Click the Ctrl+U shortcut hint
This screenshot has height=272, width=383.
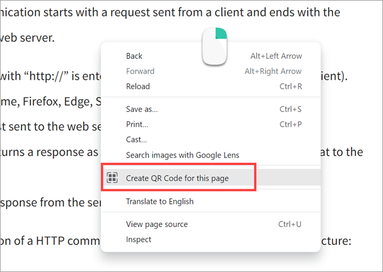(x=290, y=225)
